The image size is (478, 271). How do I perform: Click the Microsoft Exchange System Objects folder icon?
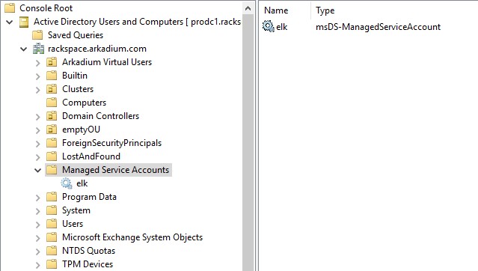coord(52,237)
